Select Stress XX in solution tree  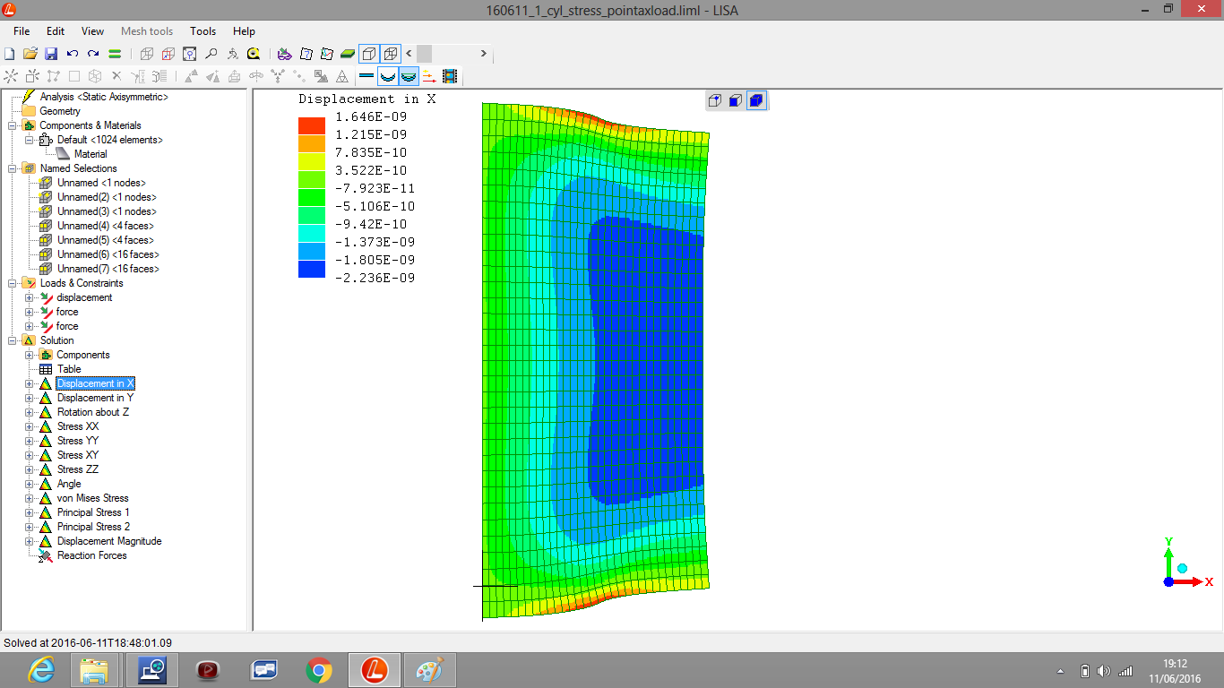(x=78, y=426)
